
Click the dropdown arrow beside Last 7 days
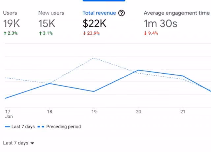coord(32,143)
